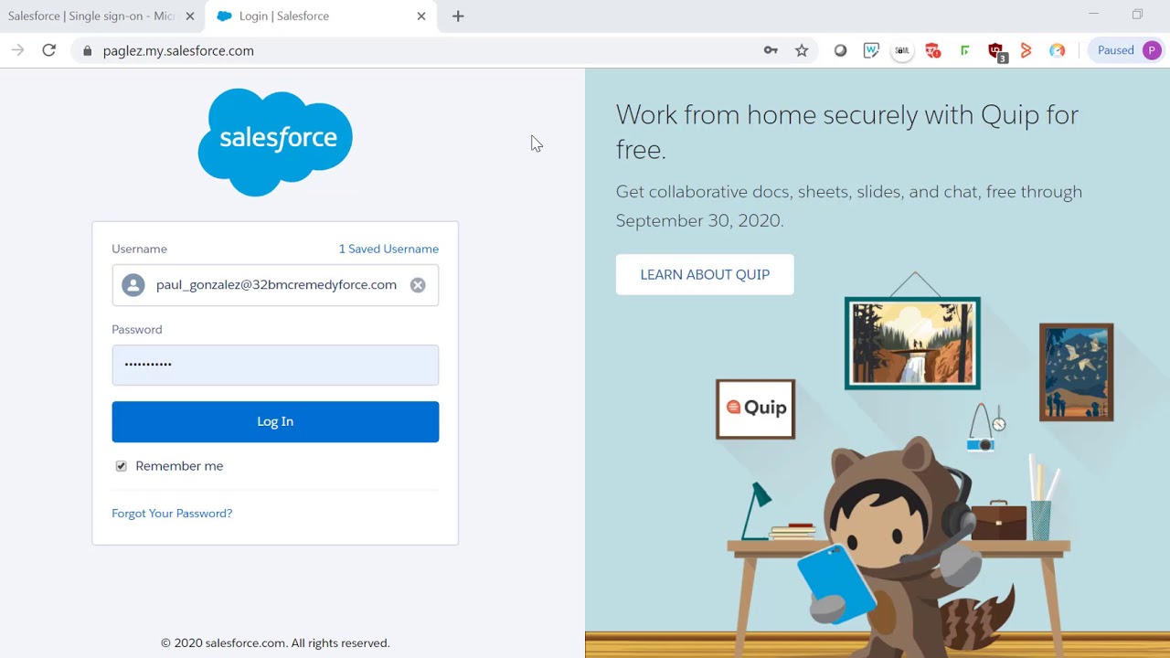Click the waterfall landscape picture
Screen dimensions: 1170x658
pos(912,343)
